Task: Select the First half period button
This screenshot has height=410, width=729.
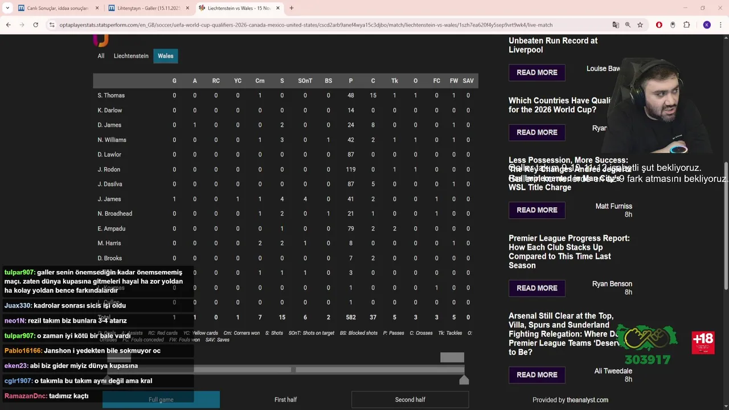Action: (x=285, y=400)
